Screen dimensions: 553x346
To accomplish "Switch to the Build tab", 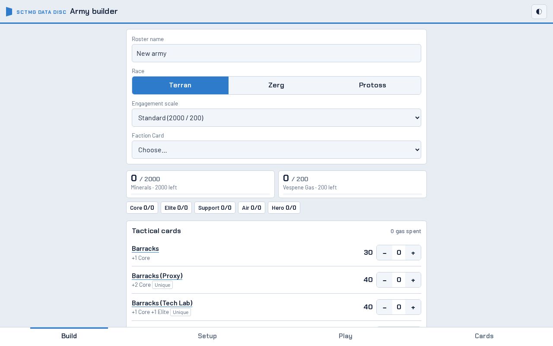I will point(69,336).
